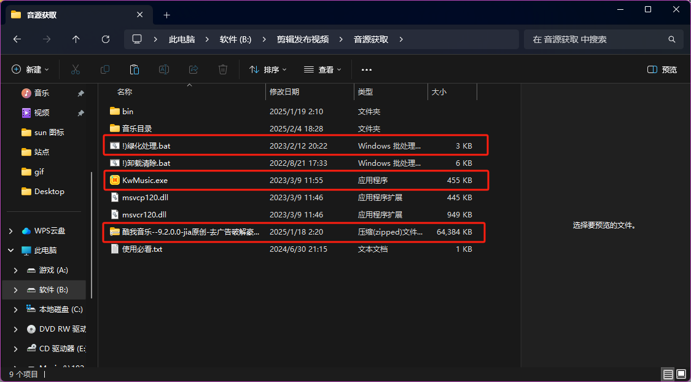Refresh the current folder
The image size is (691, 382).
click(105, 39)
